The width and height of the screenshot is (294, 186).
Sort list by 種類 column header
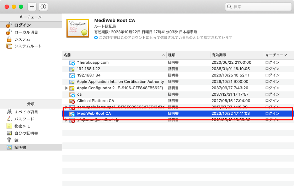[x=188, y=55]
